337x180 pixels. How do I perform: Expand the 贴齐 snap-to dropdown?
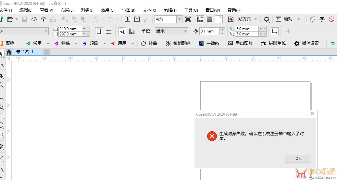(x=256, y=19)
